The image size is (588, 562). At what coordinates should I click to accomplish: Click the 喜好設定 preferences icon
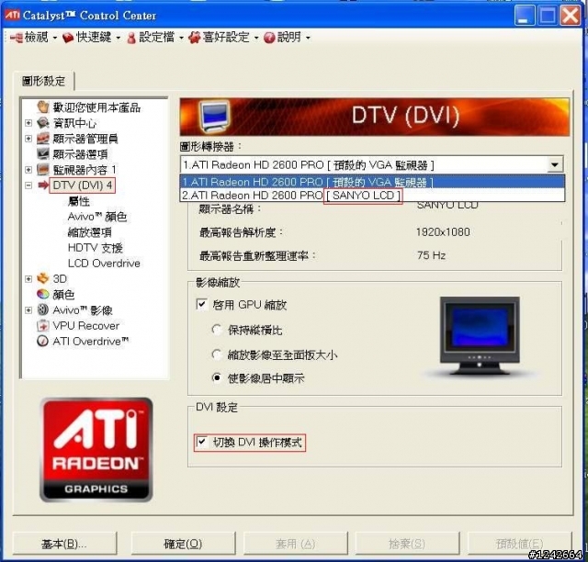coord(195,38)
